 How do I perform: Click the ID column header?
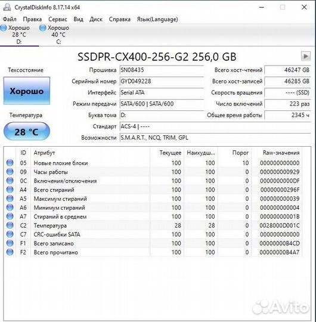click(23, 153)
